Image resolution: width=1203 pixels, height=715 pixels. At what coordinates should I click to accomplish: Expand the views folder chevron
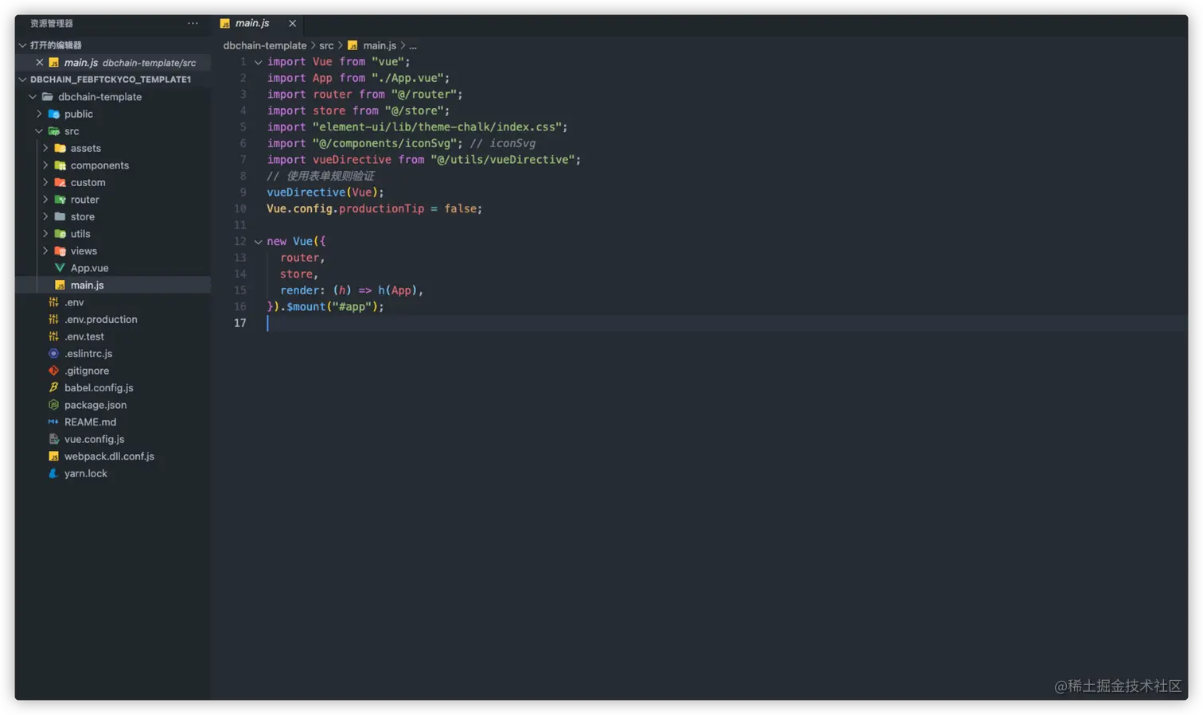pyautogui.click(x=45, y=251)
